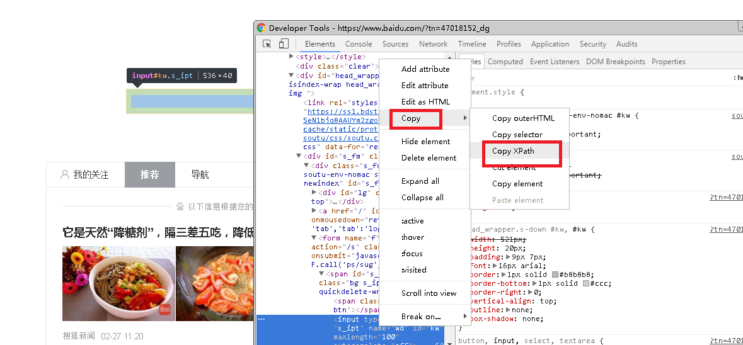Collapse the div id="s_fm" node
The width and height of the screenshot is (743, 345).
[299, 156]
